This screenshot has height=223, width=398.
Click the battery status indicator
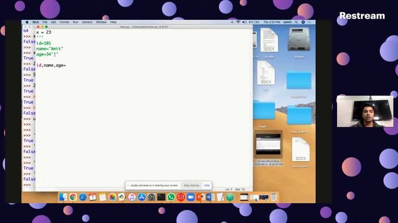(x=254, y=22)
